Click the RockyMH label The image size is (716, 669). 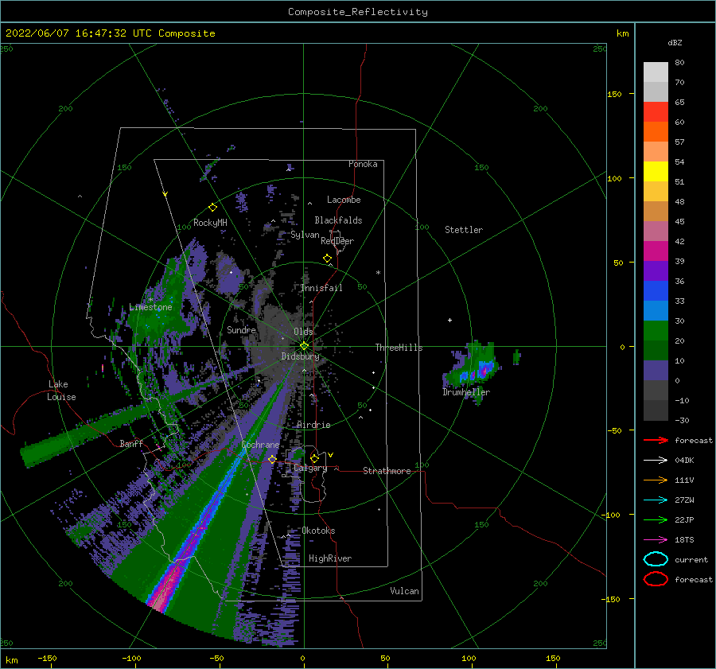tap(210, 223)
